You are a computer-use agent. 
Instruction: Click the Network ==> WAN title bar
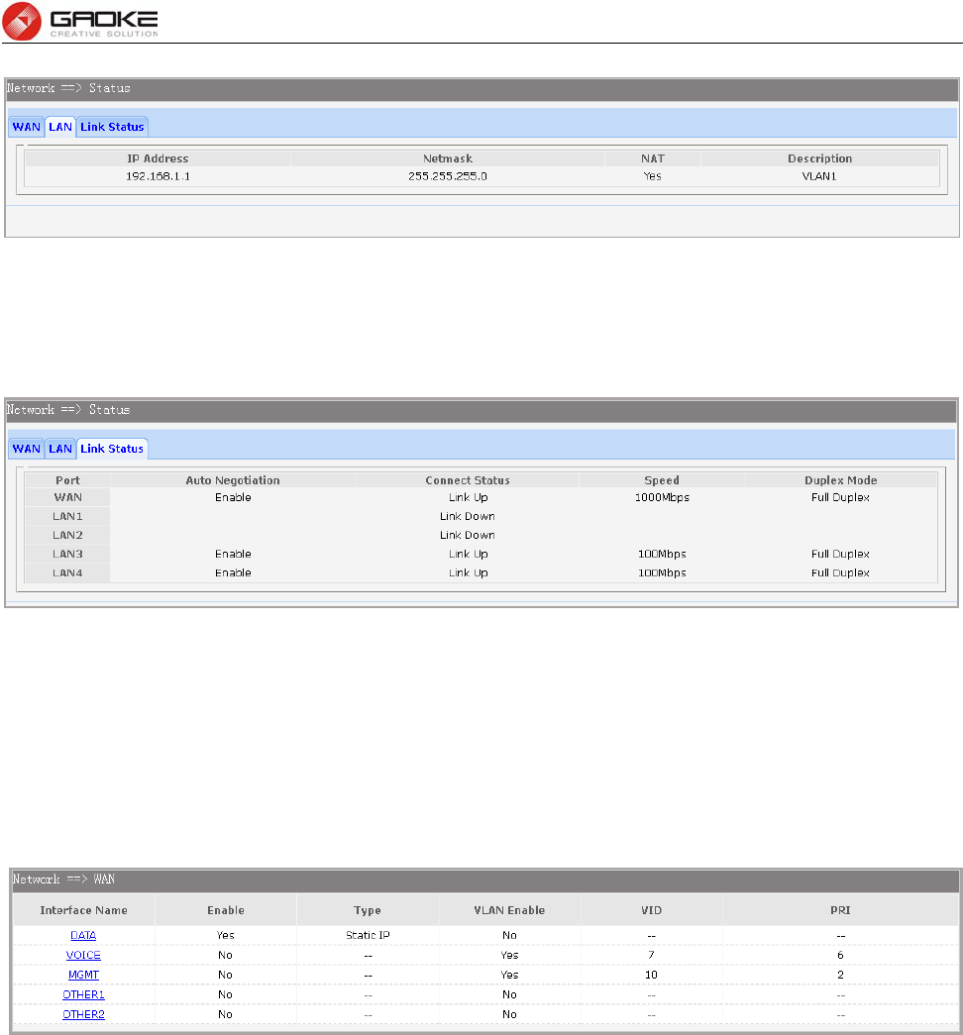click(485, 880)
